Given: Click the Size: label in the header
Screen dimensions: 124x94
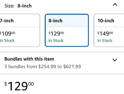Looking at the screenshot, I should pyautogui.click(x=10, y=6).
